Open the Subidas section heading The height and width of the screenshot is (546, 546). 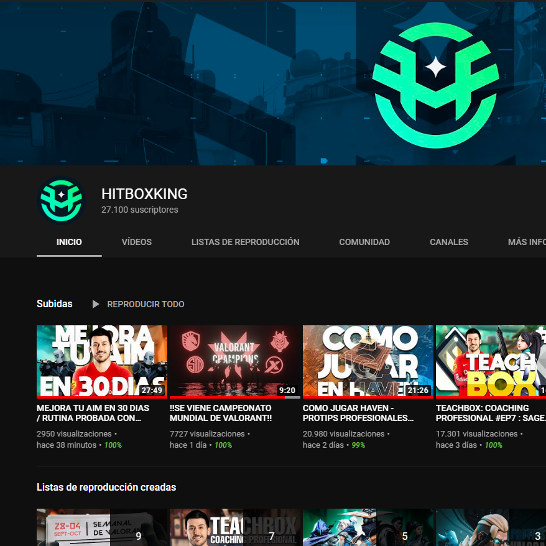55,303
